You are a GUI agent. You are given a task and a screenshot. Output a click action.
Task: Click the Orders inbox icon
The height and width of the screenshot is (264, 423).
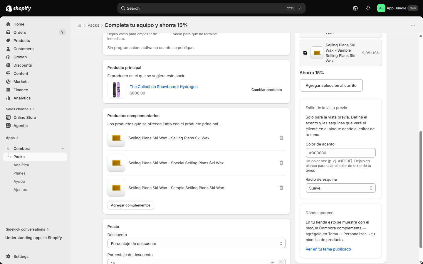tap(8, 32)
